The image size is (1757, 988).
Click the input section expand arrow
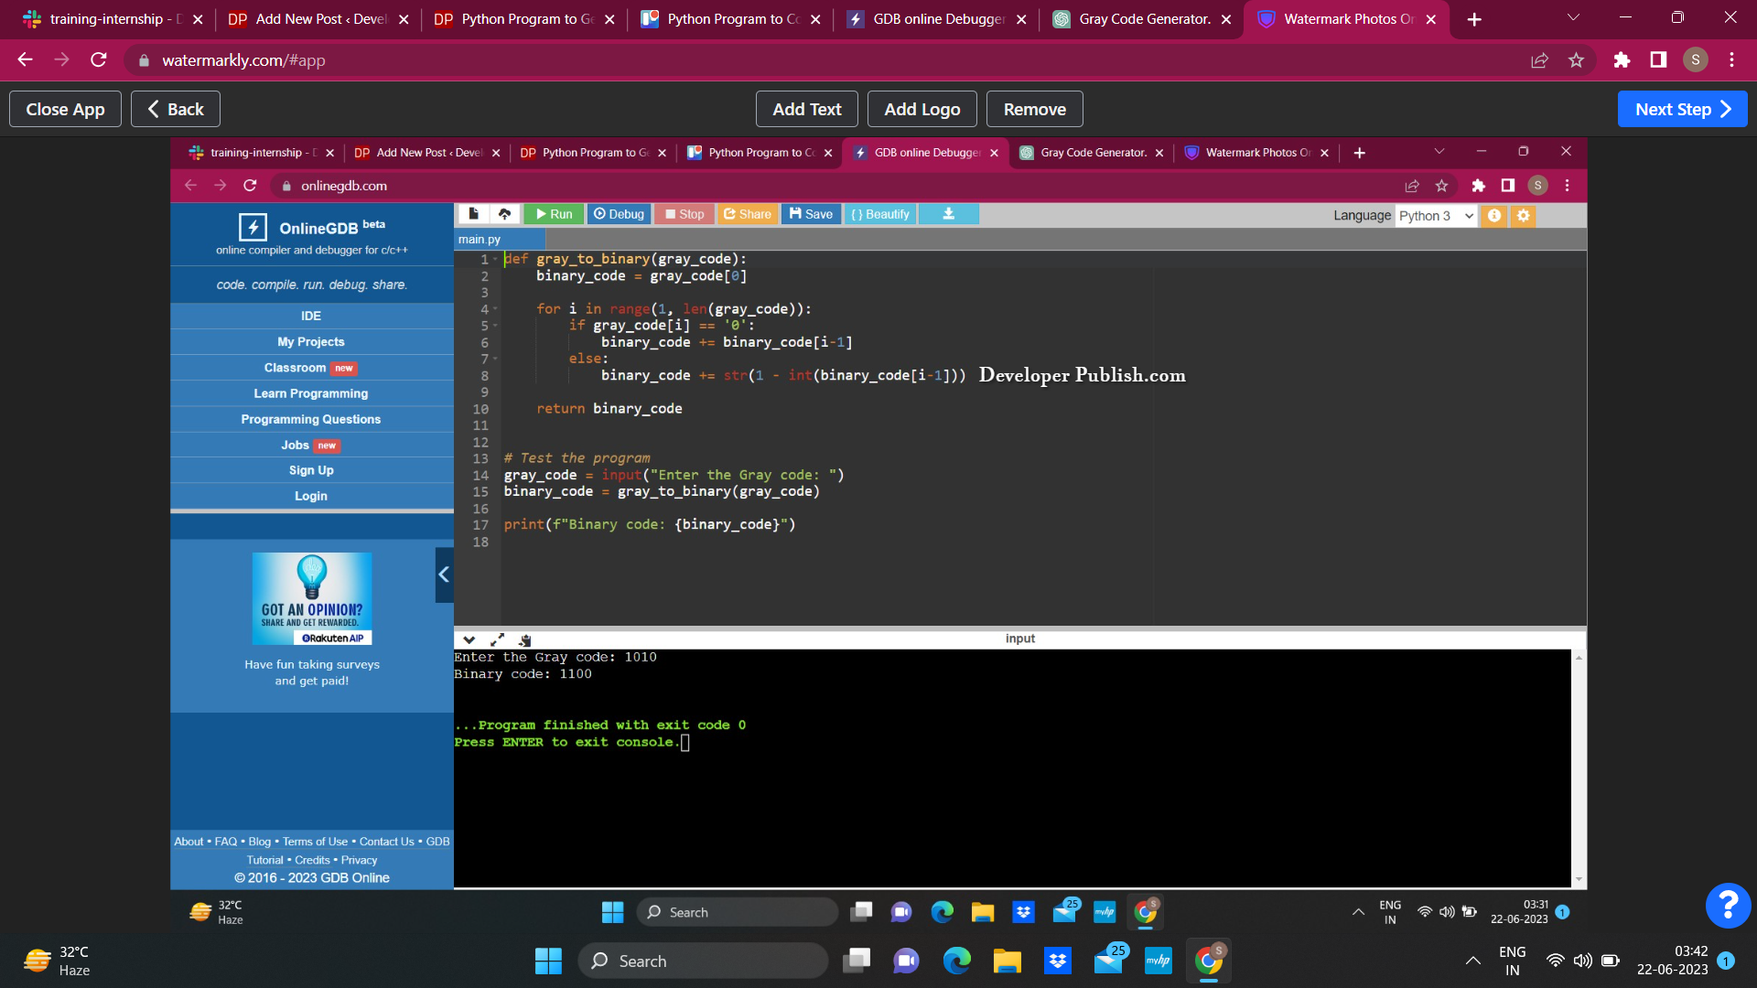pos(497,639)
